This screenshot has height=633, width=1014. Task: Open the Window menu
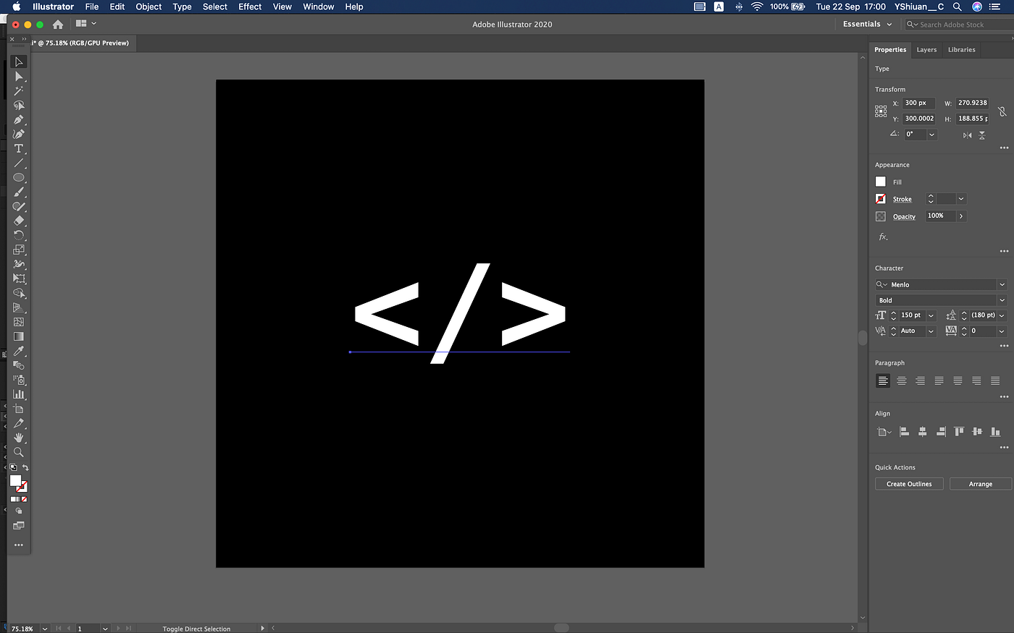pyautogui.click(x=319, y=7)
